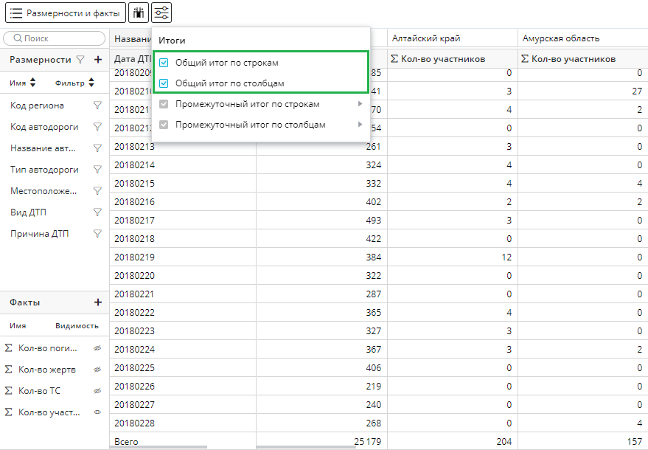Show the Кол-во жертв fact via eye icon

97,370
